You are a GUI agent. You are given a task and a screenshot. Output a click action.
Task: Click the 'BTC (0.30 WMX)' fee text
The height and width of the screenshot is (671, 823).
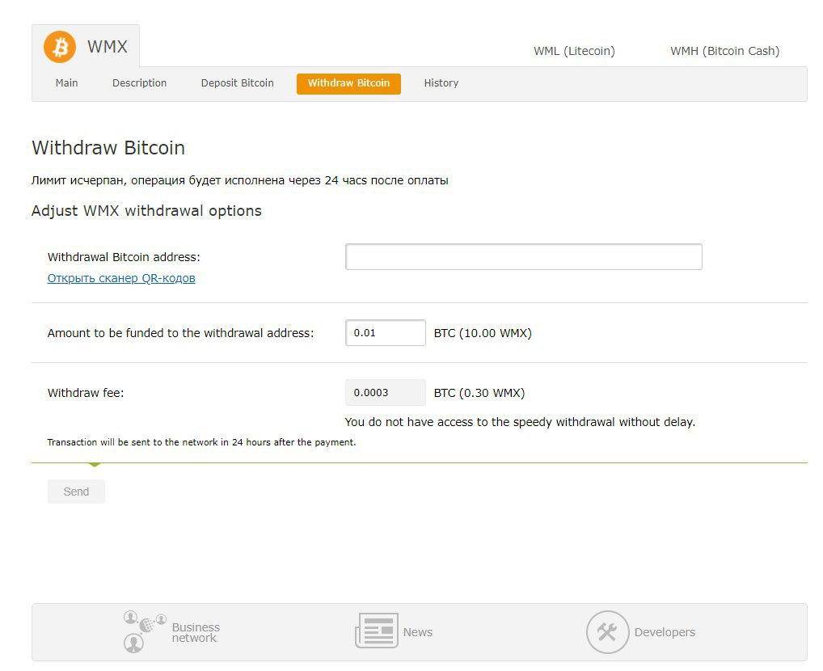click(x=479, y=393)
